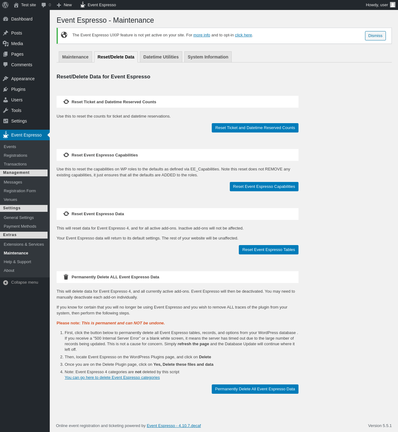Click the user avatar icon
398x432 pixels.
pos(393,5)
